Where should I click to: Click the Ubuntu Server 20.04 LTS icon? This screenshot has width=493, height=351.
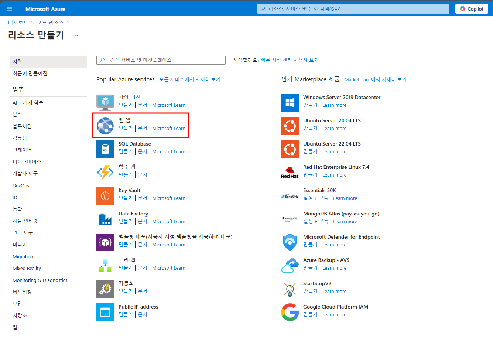pos(290,126)
